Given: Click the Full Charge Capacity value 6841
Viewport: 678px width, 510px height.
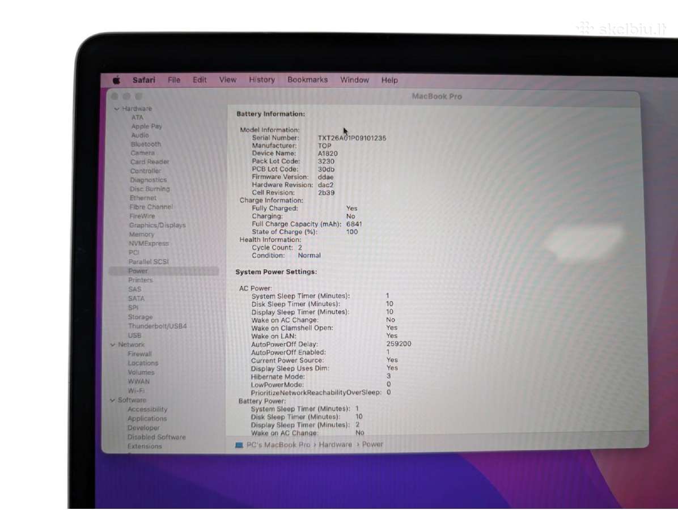Looking at the screenshot, I should (x=354, y=224).
